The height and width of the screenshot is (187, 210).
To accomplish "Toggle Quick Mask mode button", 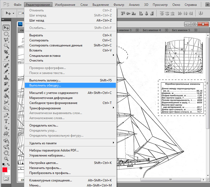I will [6, 179].
